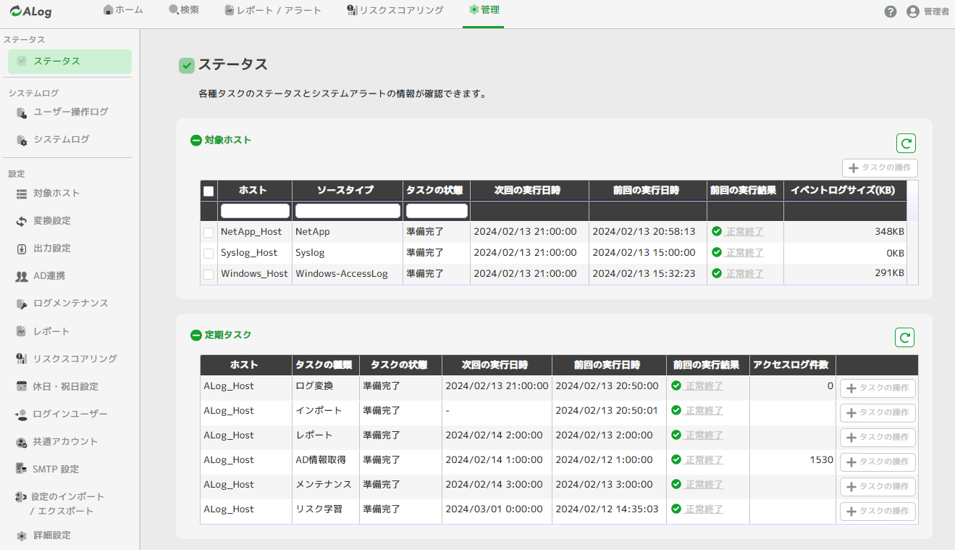Open 正常終了 link for ログ変換 task
Screen dimensions: 955x550
point(704,386)
